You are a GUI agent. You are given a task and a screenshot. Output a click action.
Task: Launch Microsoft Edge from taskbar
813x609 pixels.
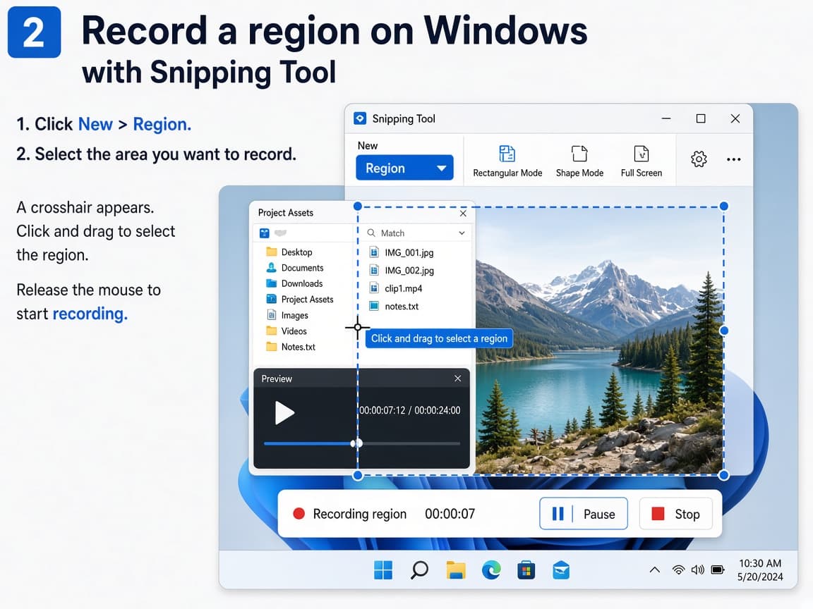coord(491,570)
